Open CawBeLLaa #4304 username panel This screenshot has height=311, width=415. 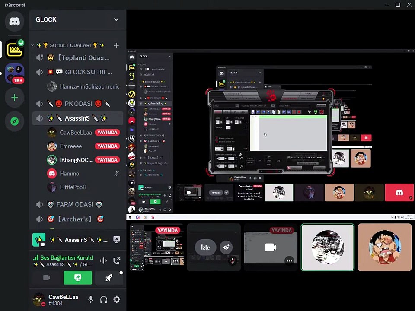point(63,300)
